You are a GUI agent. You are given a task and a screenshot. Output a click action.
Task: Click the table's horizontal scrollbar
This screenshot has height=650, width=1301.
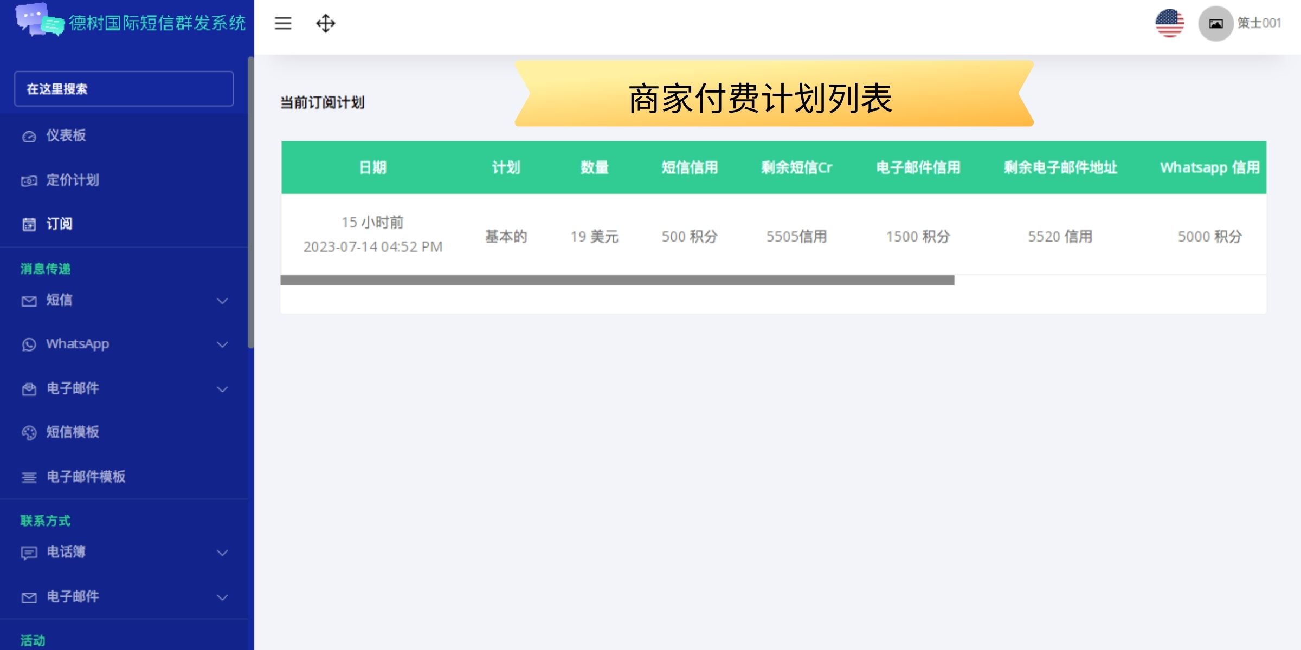617,280
